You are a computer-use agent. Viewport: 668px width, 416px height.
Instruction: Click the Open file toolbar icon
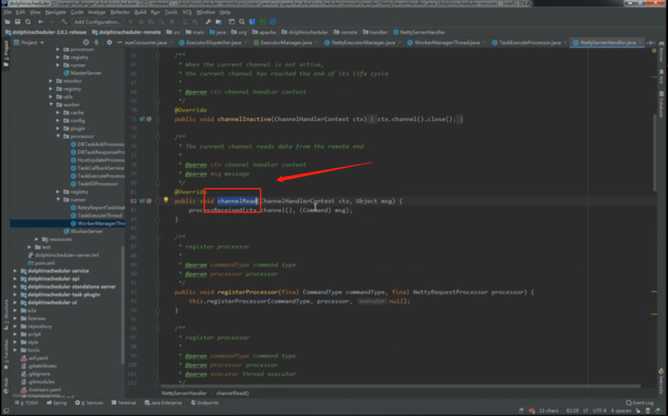(x=7, y=22)
